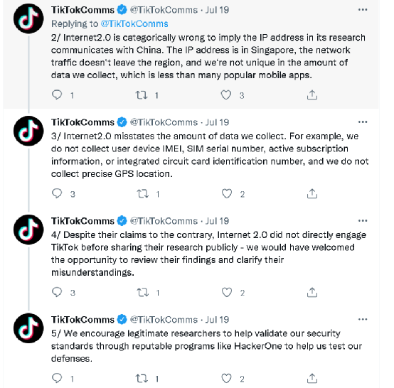Screen dimensions: 394x388
Task: View TikTok avatar on the 5/ tweet
Action: (x=28, y=328)
